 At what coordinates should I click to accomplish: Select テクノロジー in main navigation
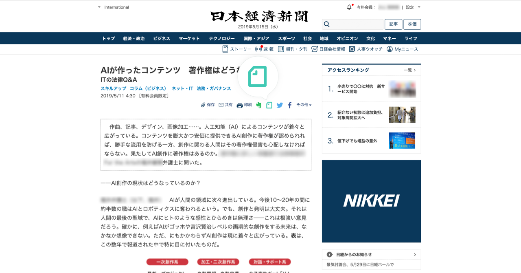tap(222, 38)
